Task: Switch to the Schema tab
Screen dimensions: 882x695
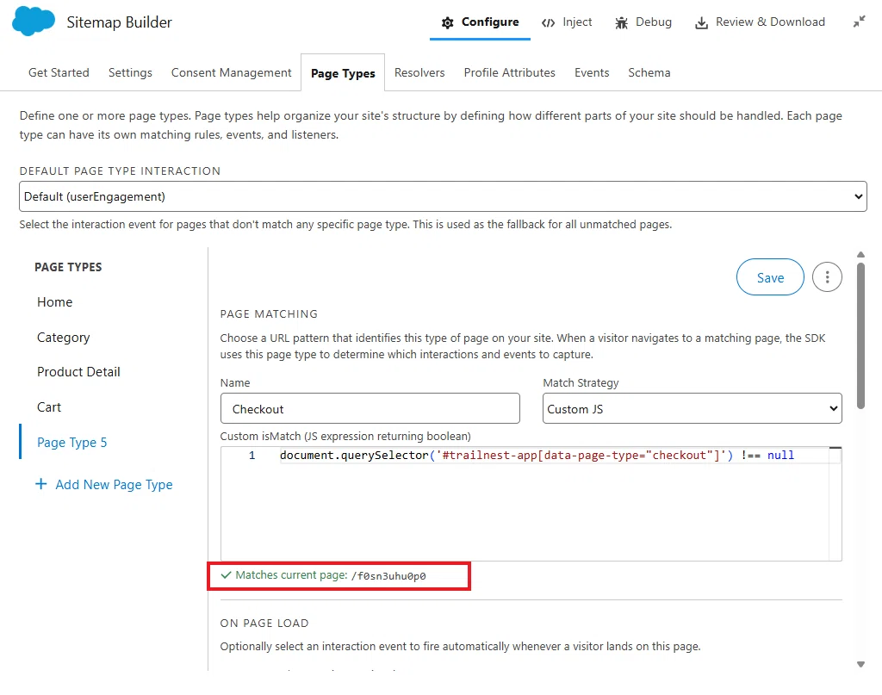Action: (649, 72)
